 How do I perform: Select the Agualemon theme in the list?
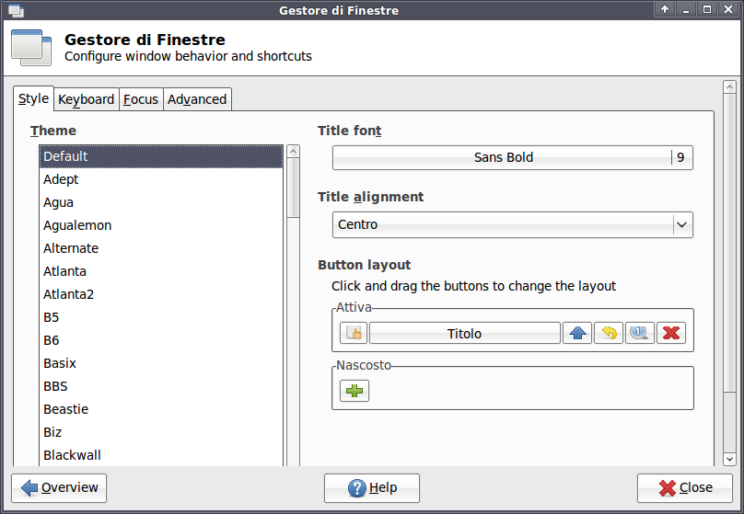[x=77, y=225]
